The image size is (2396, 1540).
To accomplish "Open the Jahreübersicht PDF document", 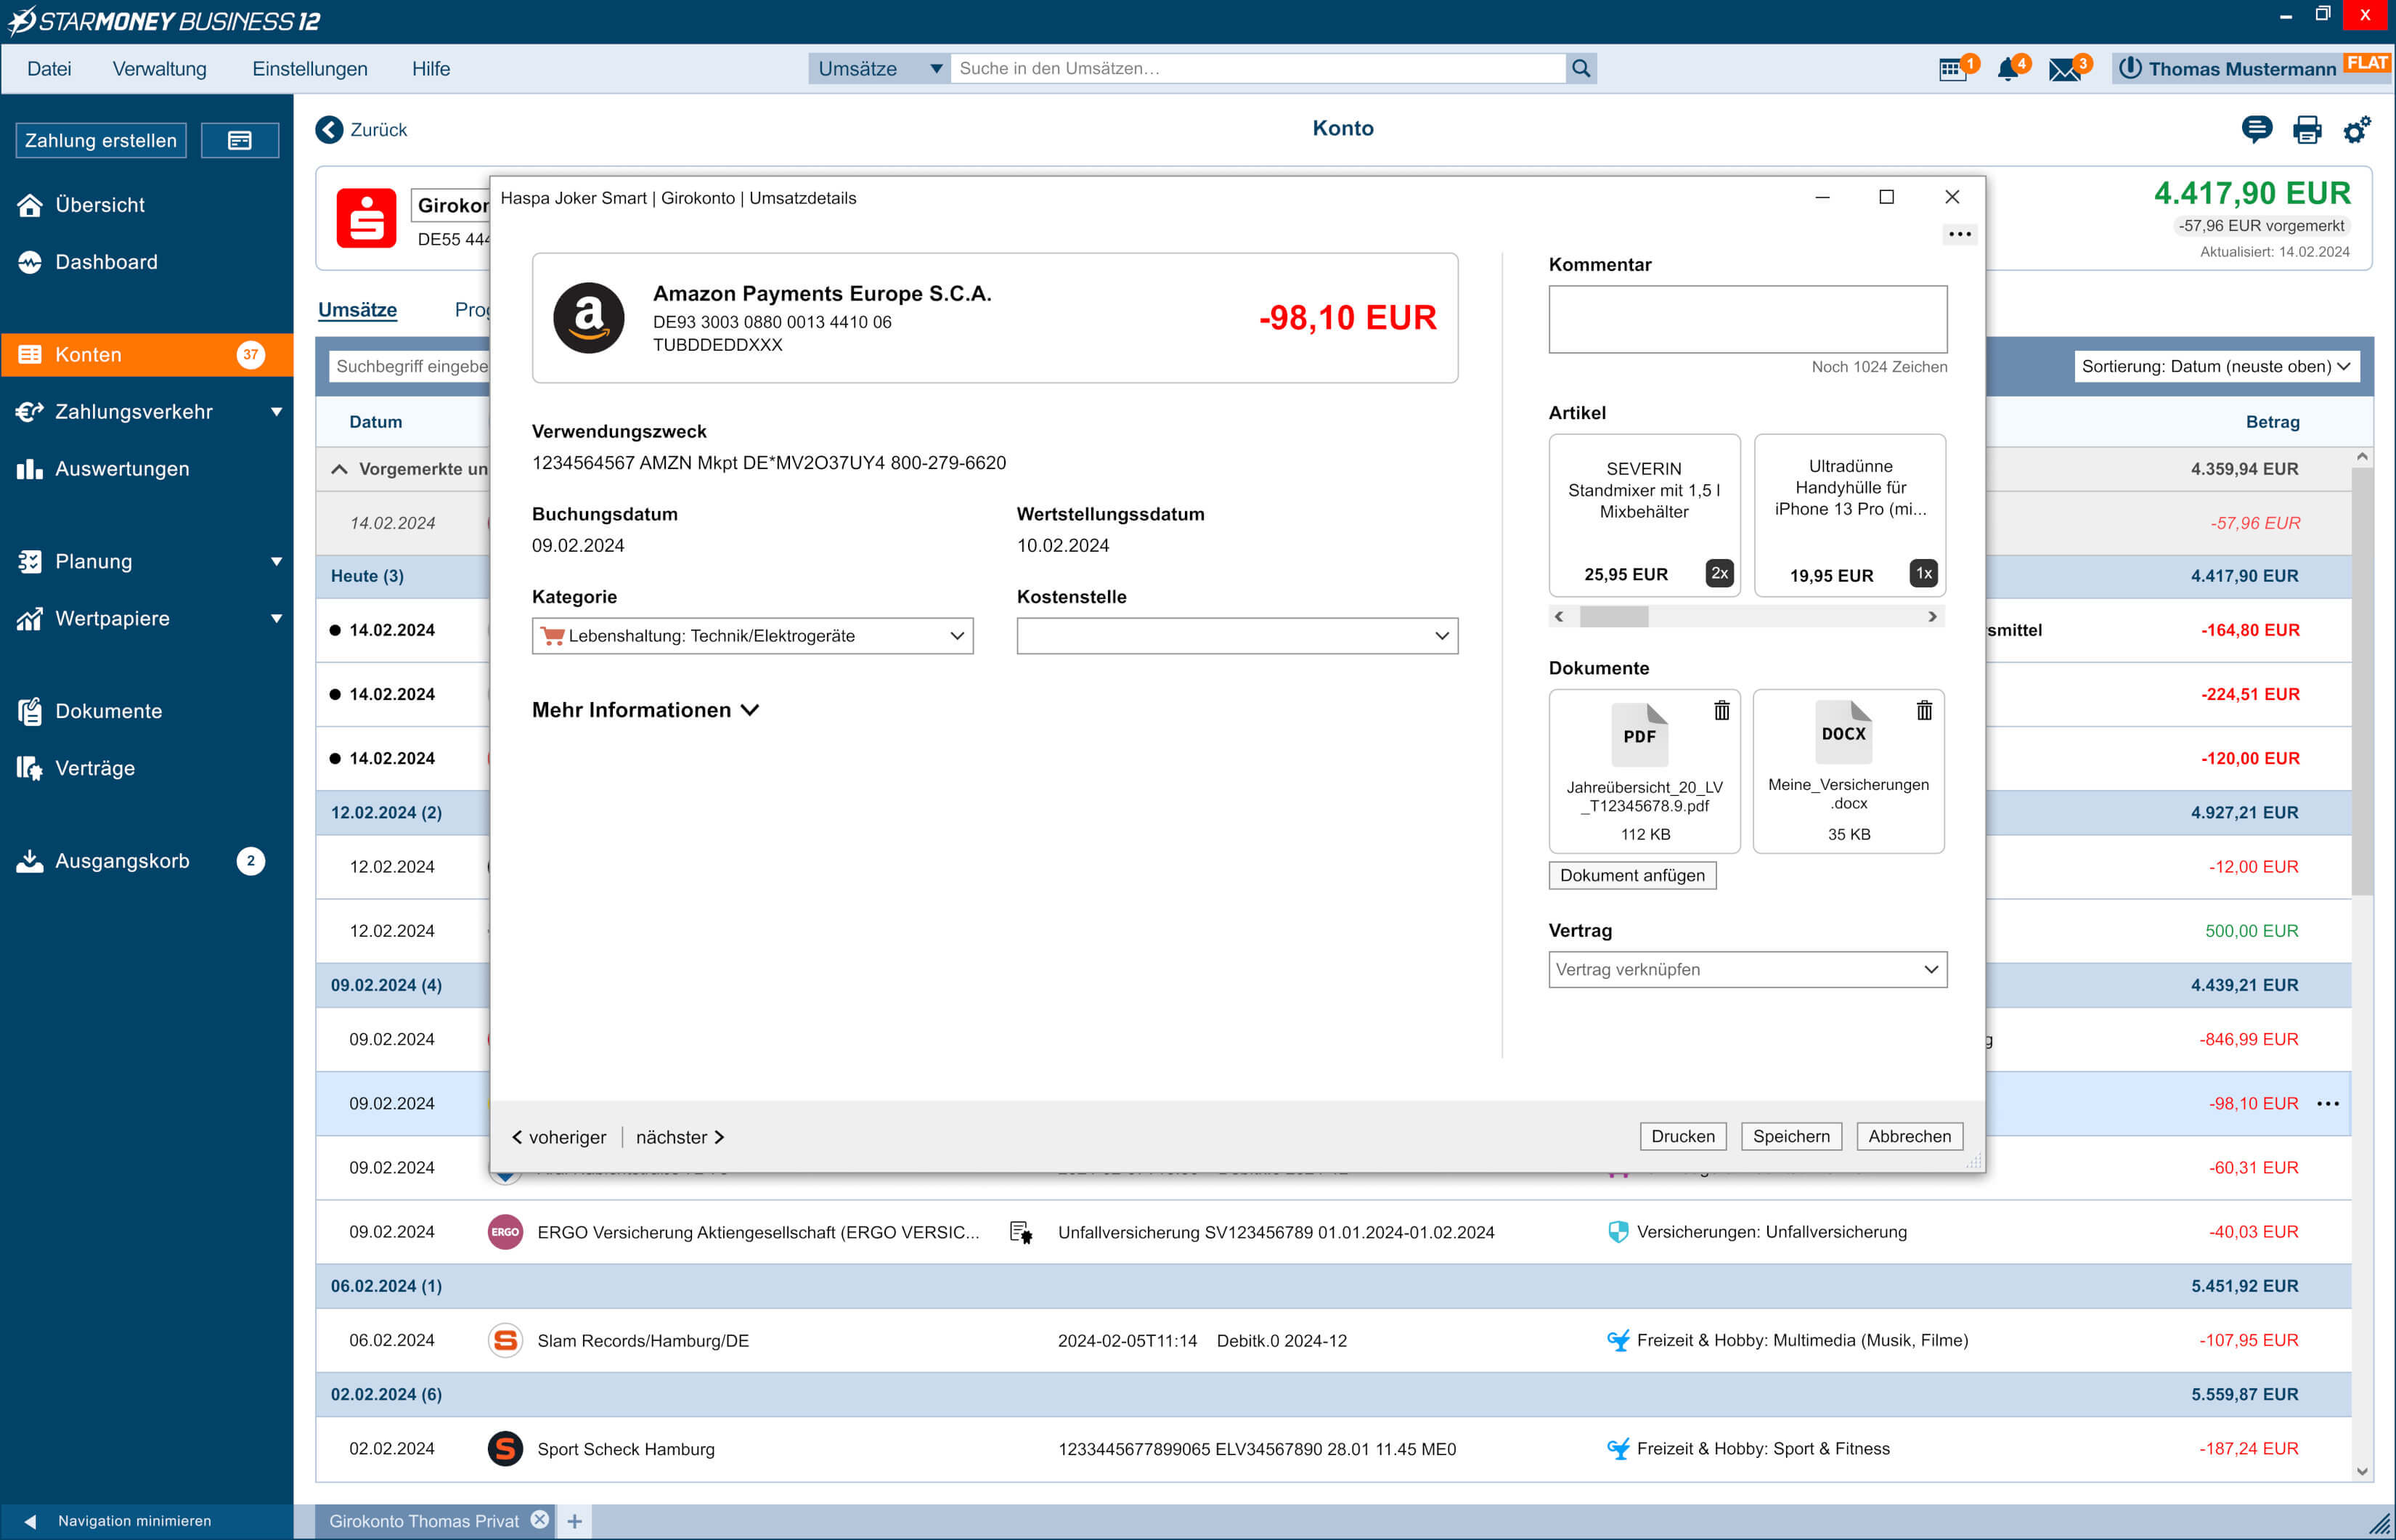I will (x=1644, y=771).
